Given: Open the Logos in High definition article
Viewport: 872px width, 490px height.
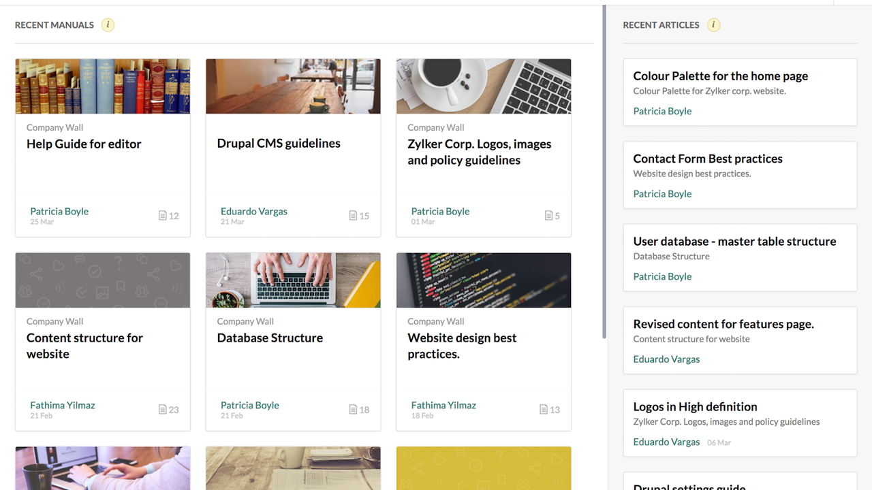Looking at the screenshot, I should pos(695,406).
